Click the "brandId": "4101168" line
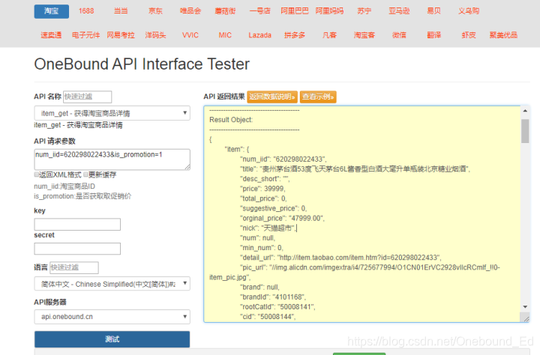Screen dimensions: 540x355 [273, 297]
